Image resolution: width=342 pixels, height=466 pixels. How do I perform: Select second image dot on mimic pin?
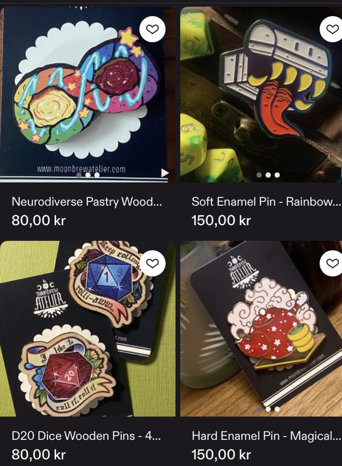[x=268, y=175]
